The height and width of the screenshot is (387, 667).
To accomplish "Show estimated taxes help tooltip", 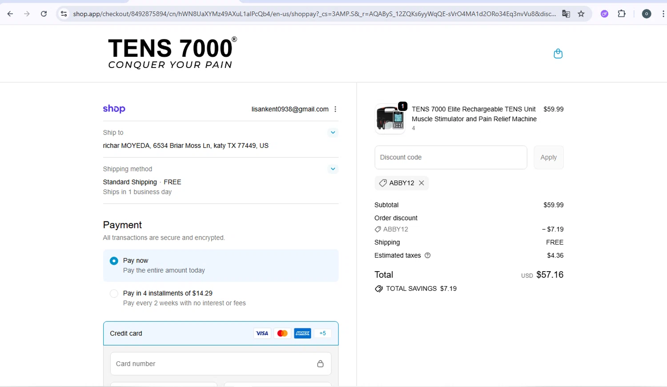I will pyautogui.click(x=428, y=256).
